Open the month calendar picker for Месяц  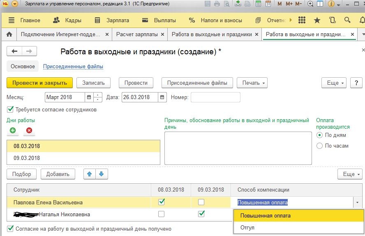point(89,97)
